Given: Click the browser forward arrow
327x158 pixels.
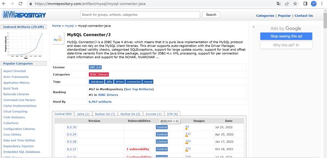Looking at the screenshot, I should (x=12, y=4).
